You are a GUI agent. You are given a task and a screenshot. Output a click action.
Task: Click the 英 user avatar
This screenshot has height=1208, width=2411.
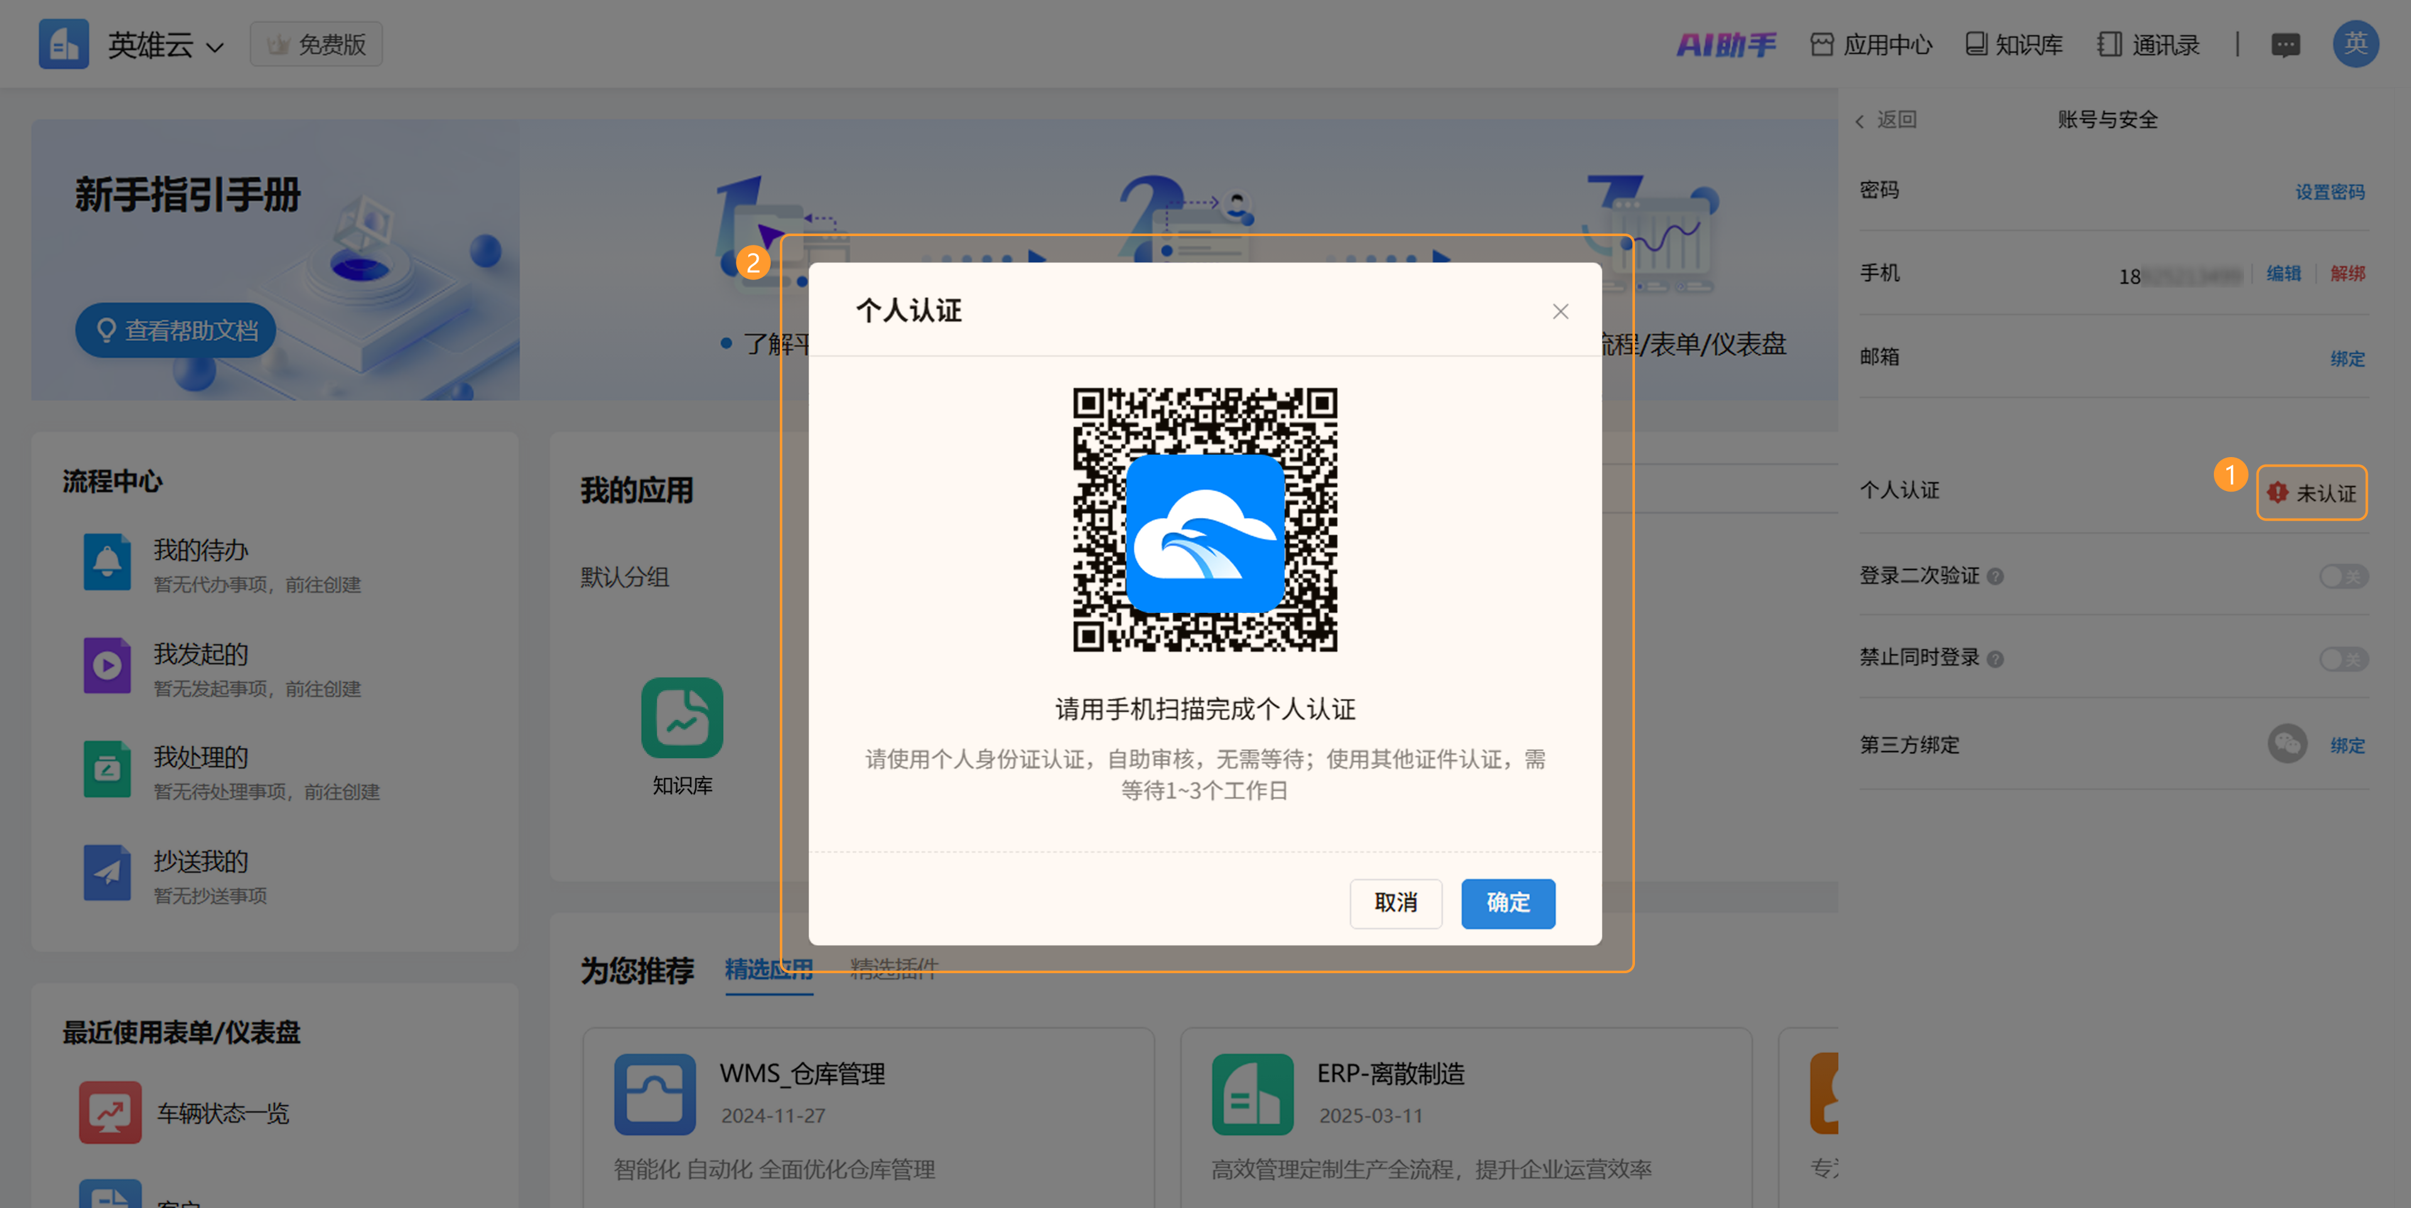coord(2356,43)
